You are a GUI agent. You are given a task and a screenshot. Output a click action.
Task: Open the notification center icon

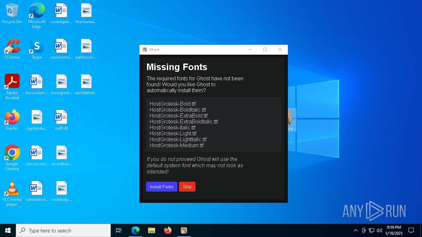[x=411, y=230]
